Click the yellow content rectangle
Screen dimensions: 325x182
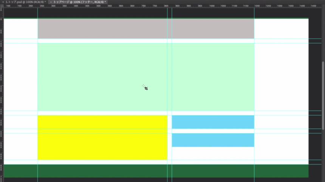coord(102,138)
